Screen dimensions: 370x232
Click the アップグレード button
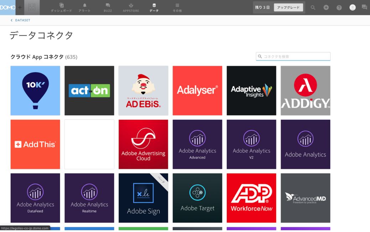(288, 7)
